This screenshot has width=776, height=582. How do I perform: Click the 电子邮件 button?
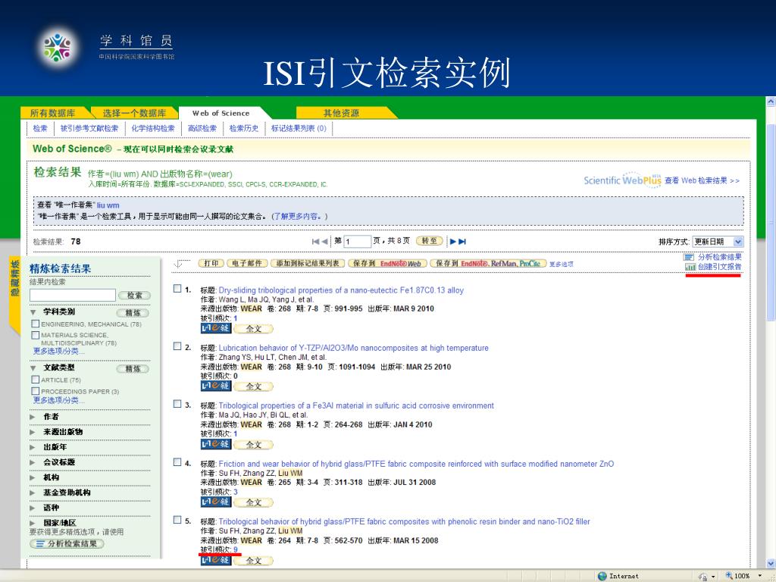[248, 263]
